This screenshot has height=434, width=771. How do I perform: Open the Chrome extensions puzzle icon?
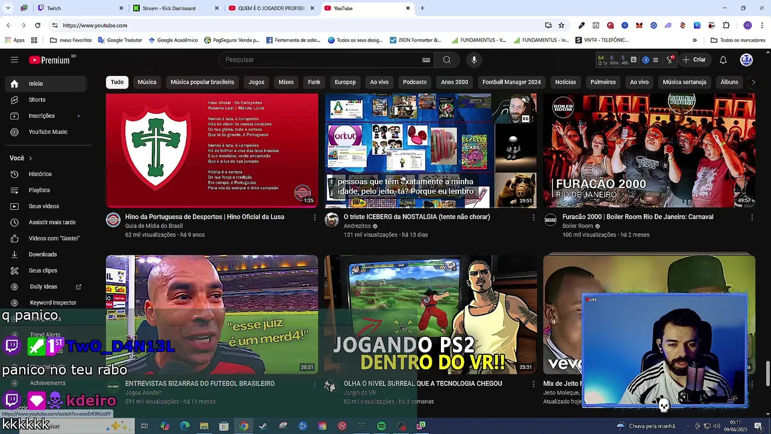click(726, 25)
